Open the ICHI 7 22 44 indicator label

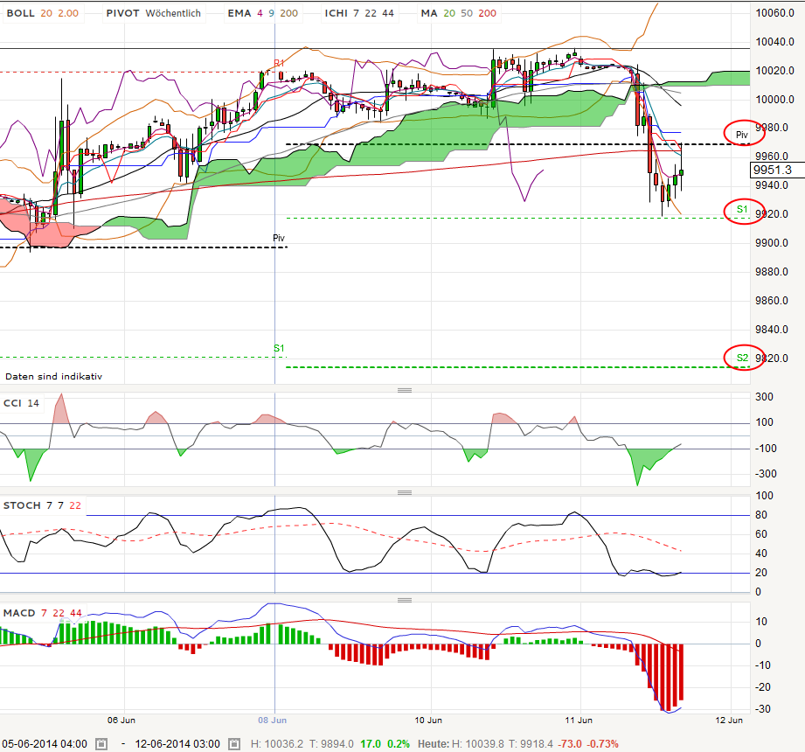pos(359,13)
